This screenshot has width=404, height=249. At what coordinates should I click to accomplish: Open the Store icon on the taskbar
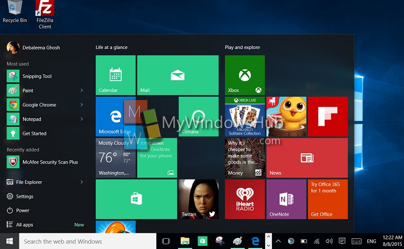[203, 241]
